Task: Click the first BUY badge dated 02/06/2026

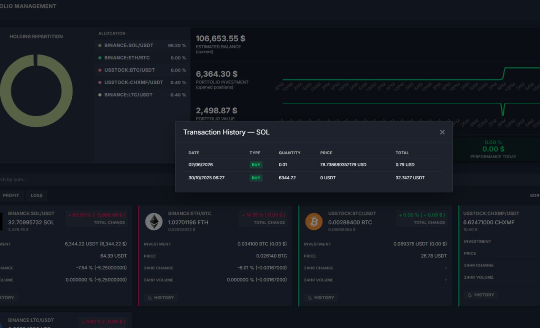Action: pos(256,165)
